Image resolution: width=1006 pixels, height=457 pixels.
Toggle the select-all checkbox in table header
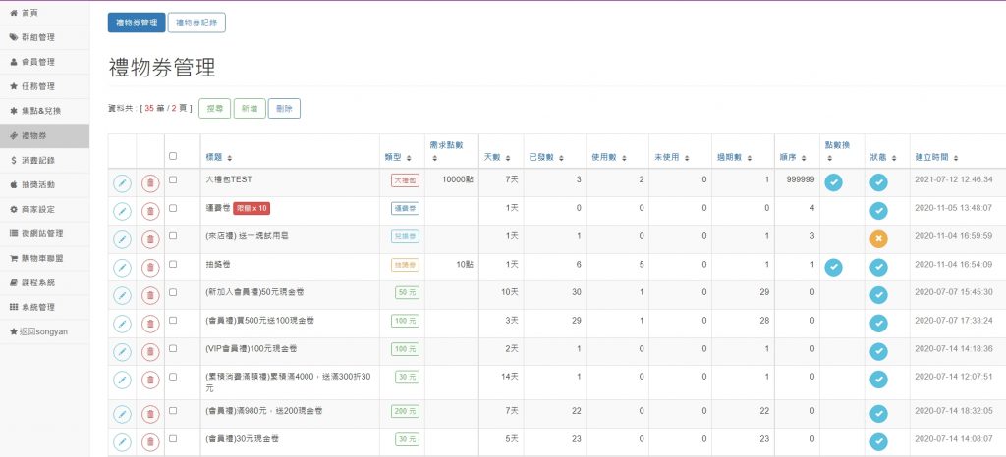tap(174, 155)
